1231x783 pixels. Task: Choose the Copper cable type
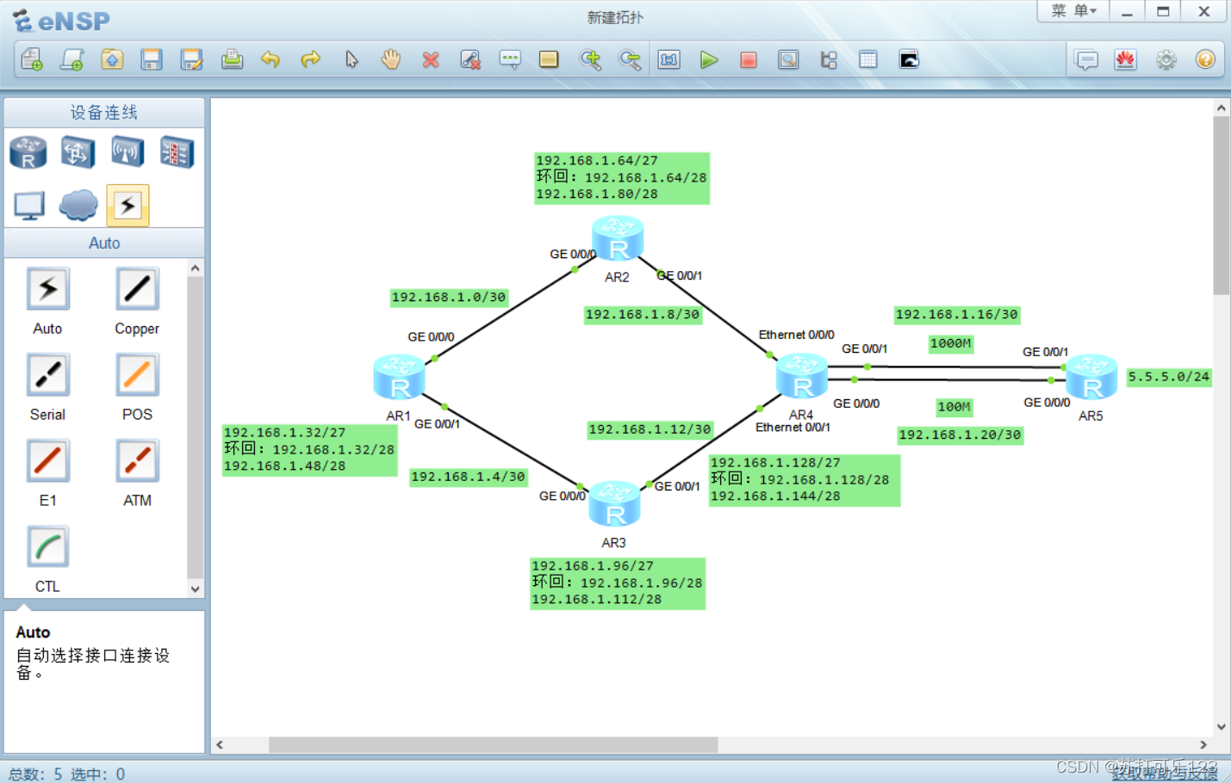coord(137,290)
